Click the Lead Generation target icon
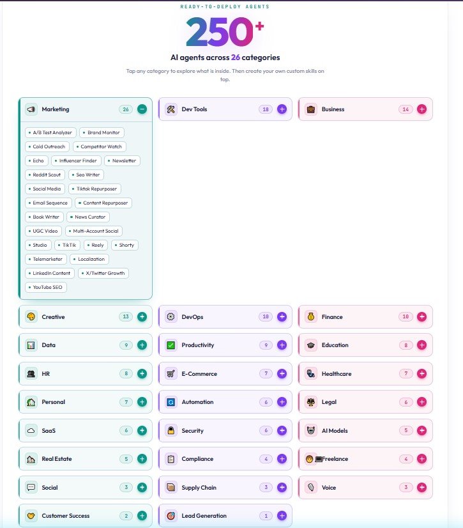This screenshot has height=528, width=463. coord(171,516)
